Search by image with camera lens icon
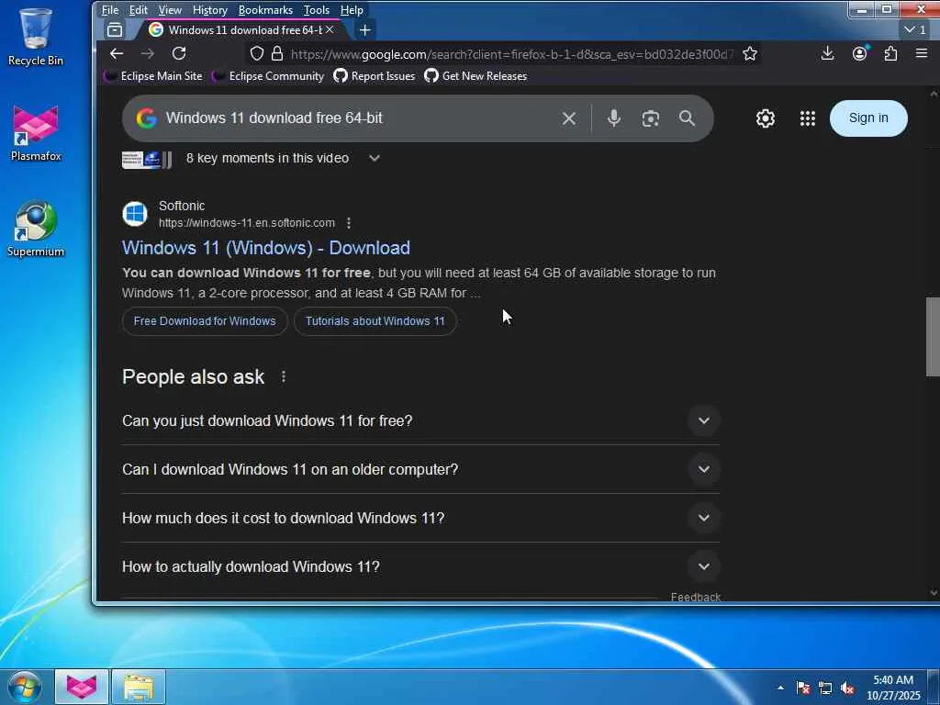The image size is (940, 705). 651,118
